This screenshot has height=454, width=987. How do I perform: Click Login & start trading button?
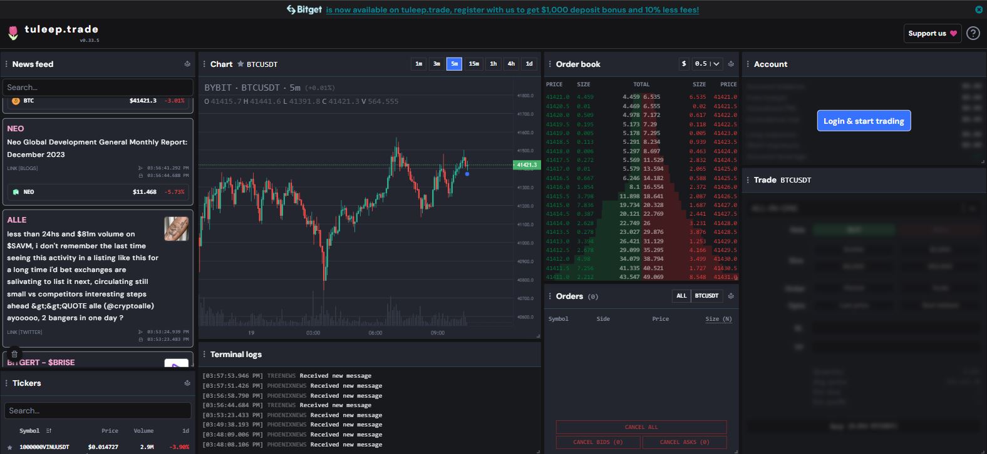pos(864,121)
